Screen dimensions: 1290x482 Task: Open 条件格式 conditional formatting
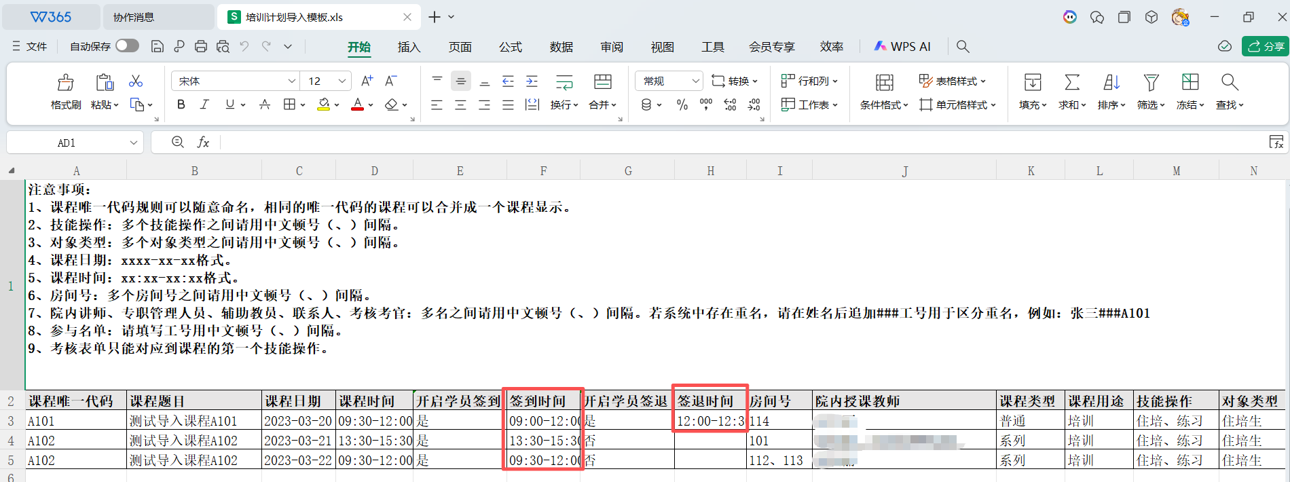point(884,92)
